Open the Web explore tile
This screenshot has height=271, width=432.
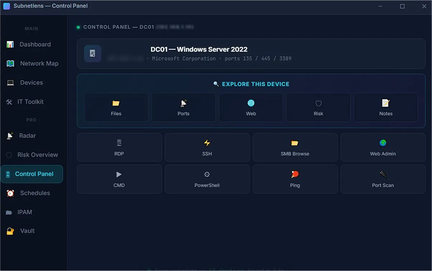(x=251, y=108)
